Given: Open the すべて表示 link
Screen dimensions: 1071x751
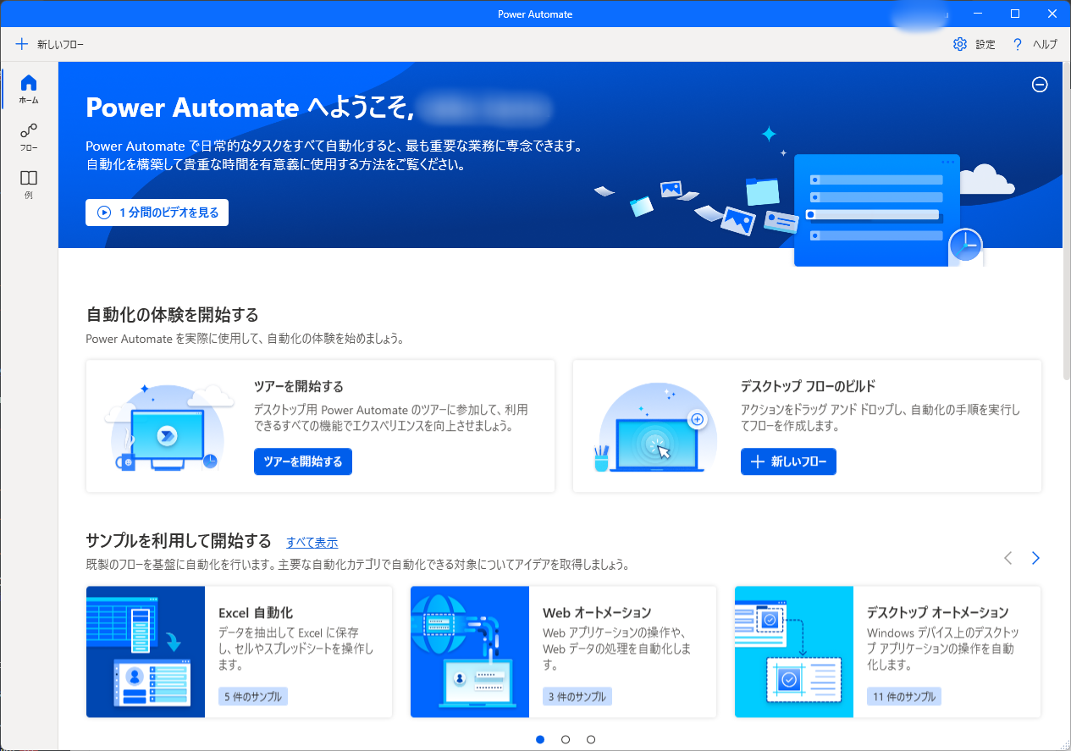Looking at the screenshot, I should 312,543.
